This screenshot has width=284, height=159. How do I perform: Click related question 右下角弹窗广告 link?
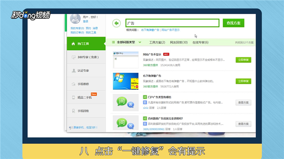click(150, 30)
